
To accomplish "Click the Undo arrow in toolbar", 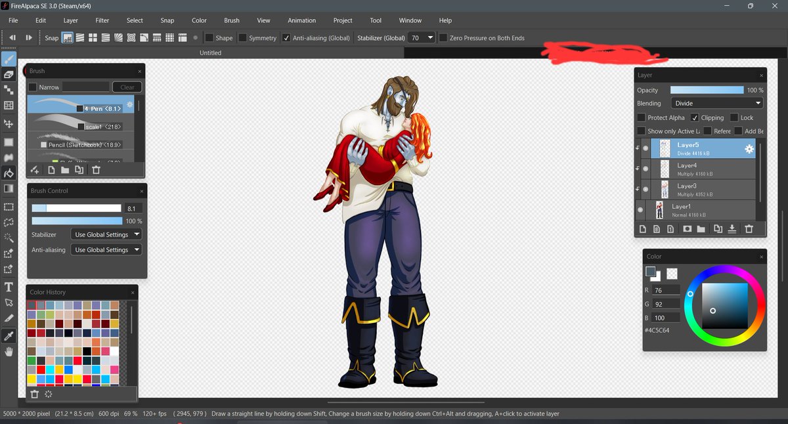I will (x=12, y=38).
